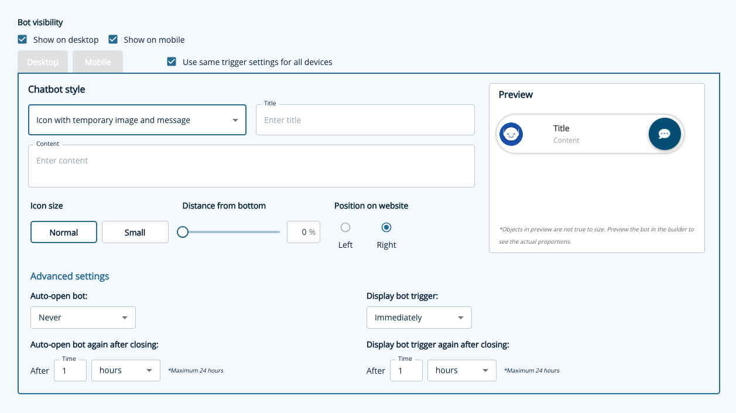This screenshot has height=413, width=736.
Task: Switch to the Mobile tab
Action: (97, 62)
